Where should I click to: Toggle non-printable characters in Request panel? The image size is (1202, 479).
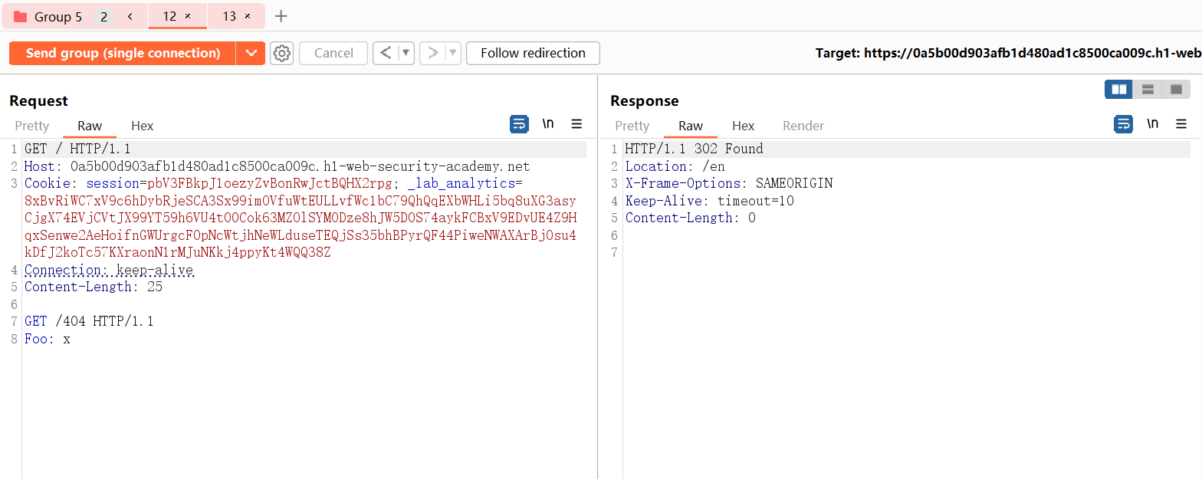point(548,124)
